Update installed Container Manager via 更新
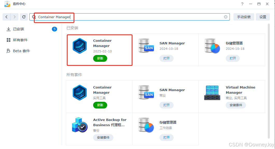 (100, 58)
